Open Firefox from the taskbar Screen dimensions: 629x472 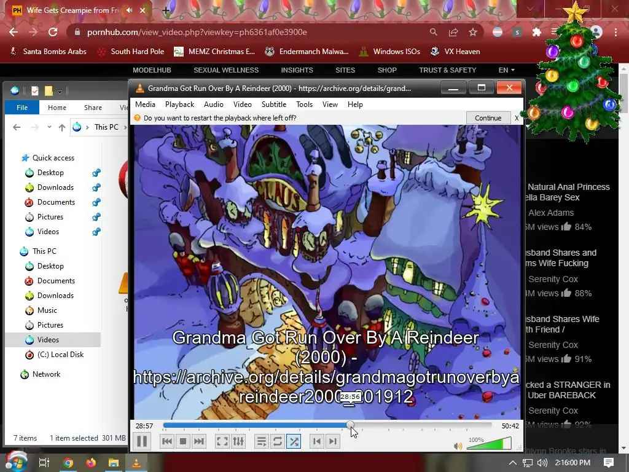point(91,463)
